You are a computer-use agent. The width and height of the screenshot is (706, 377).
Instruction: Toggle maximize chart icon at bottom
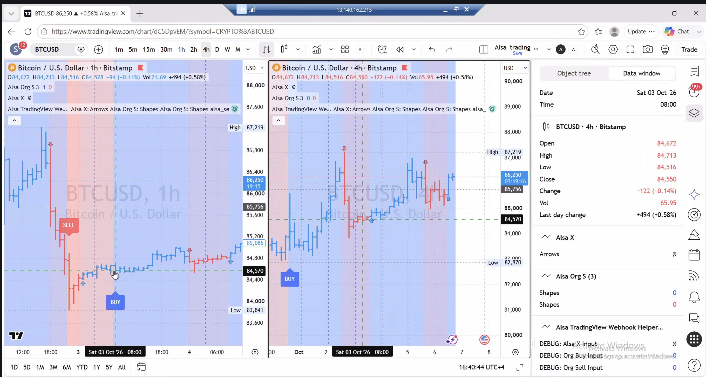(520, 367)
